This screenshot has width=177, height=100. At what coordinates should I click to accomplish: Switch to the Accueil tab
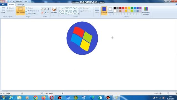(x=11, y=4)
